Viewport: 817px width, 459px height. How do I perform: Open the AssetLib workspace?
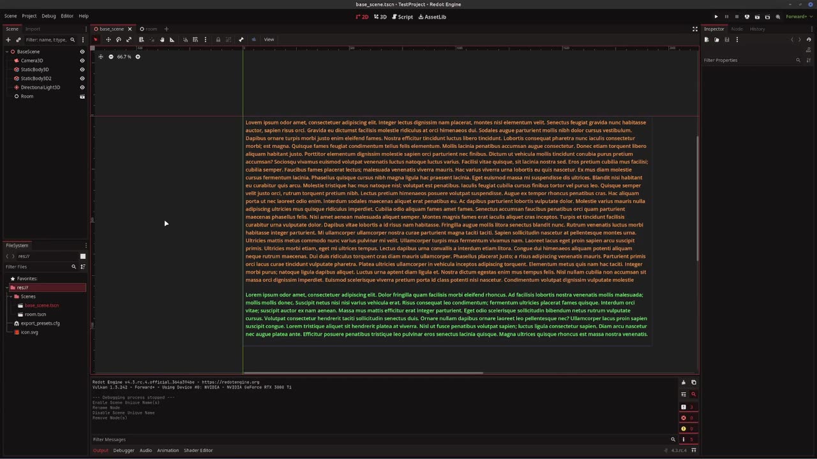coord(432,17)
